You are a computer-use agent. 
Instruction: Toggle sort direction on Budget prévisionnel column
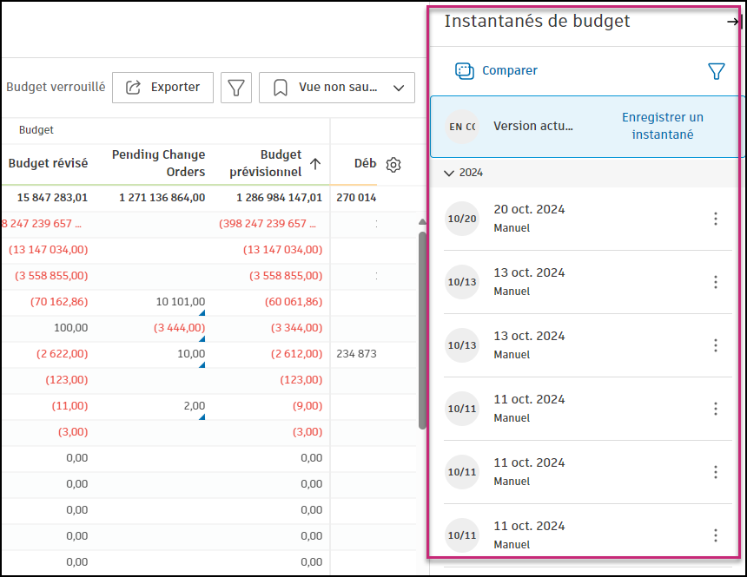click(314, 163)
